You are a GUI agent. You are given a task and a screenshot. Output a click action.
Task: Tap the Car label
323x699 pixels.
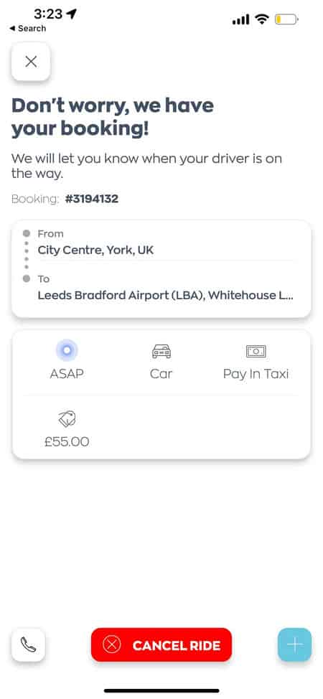[161, 374]
